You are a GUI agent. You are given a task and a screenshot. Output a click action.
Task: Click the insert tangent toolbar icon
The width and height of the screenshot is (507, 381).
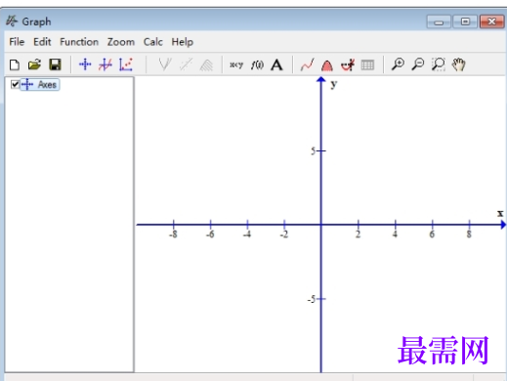point(165,64)
